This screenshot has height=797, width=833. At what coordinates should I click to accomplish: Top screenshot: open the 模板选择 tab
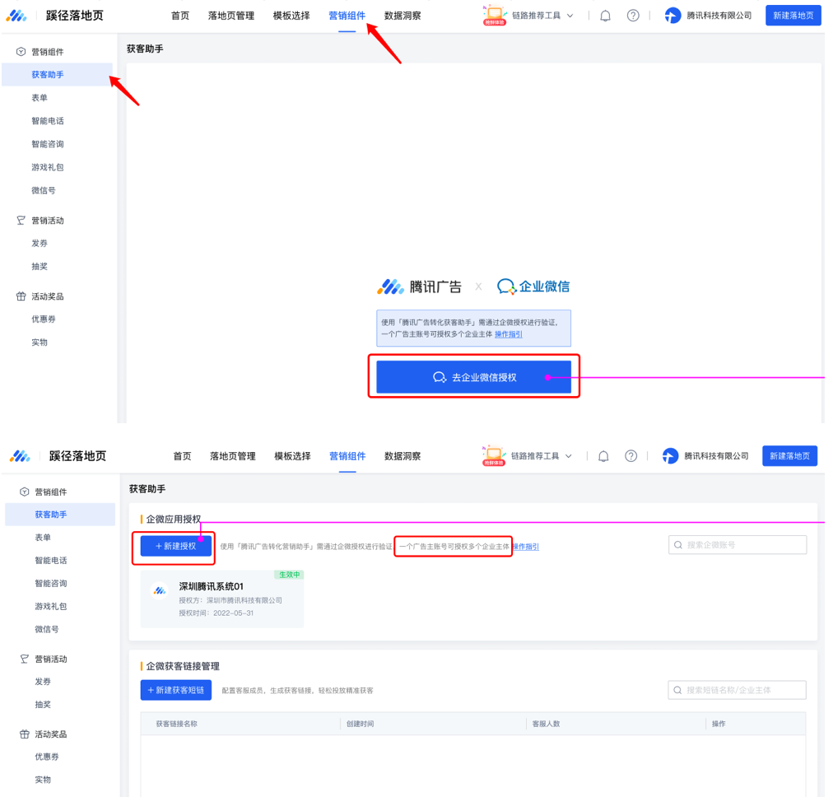pos(291,16)
